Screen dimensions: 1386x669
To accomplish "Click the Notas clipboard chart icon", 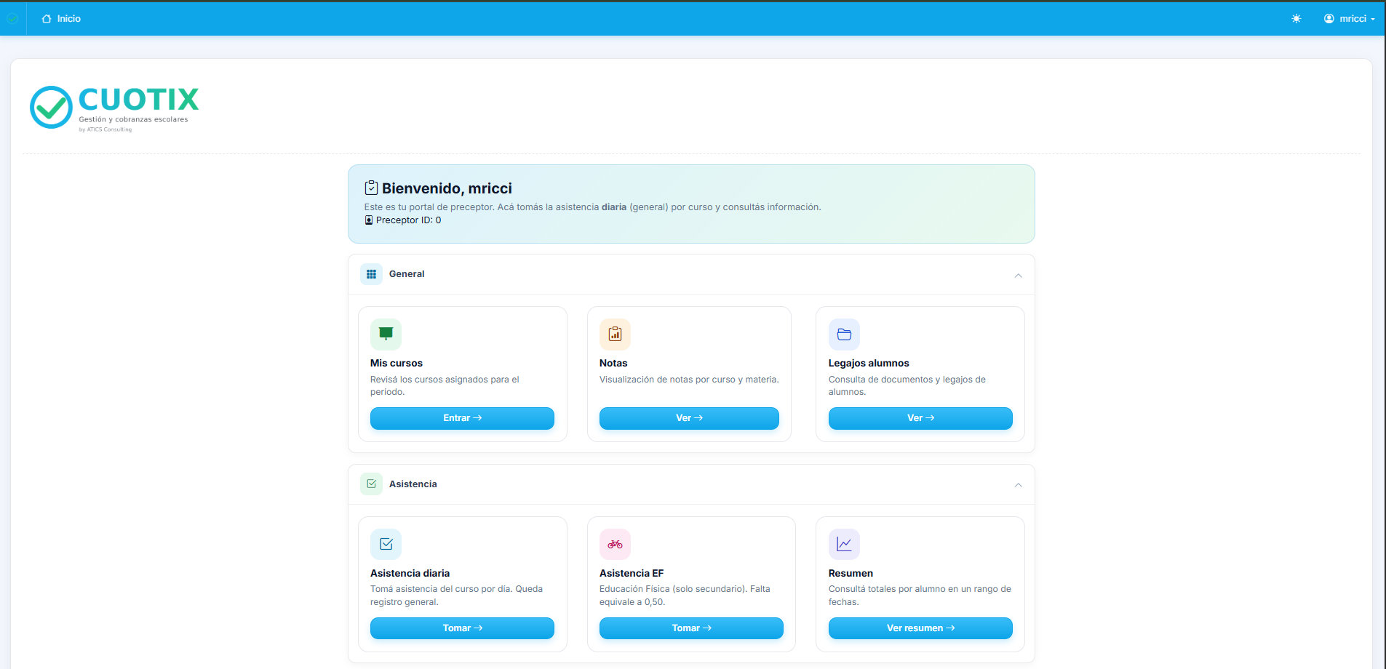I will 615,334.
